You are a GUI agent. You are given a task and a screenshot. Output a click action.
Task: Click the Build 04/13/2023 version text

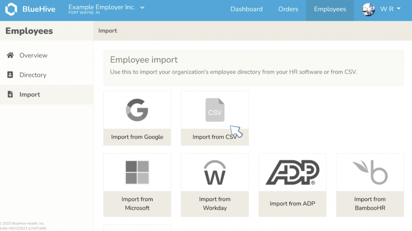point(23,228)
